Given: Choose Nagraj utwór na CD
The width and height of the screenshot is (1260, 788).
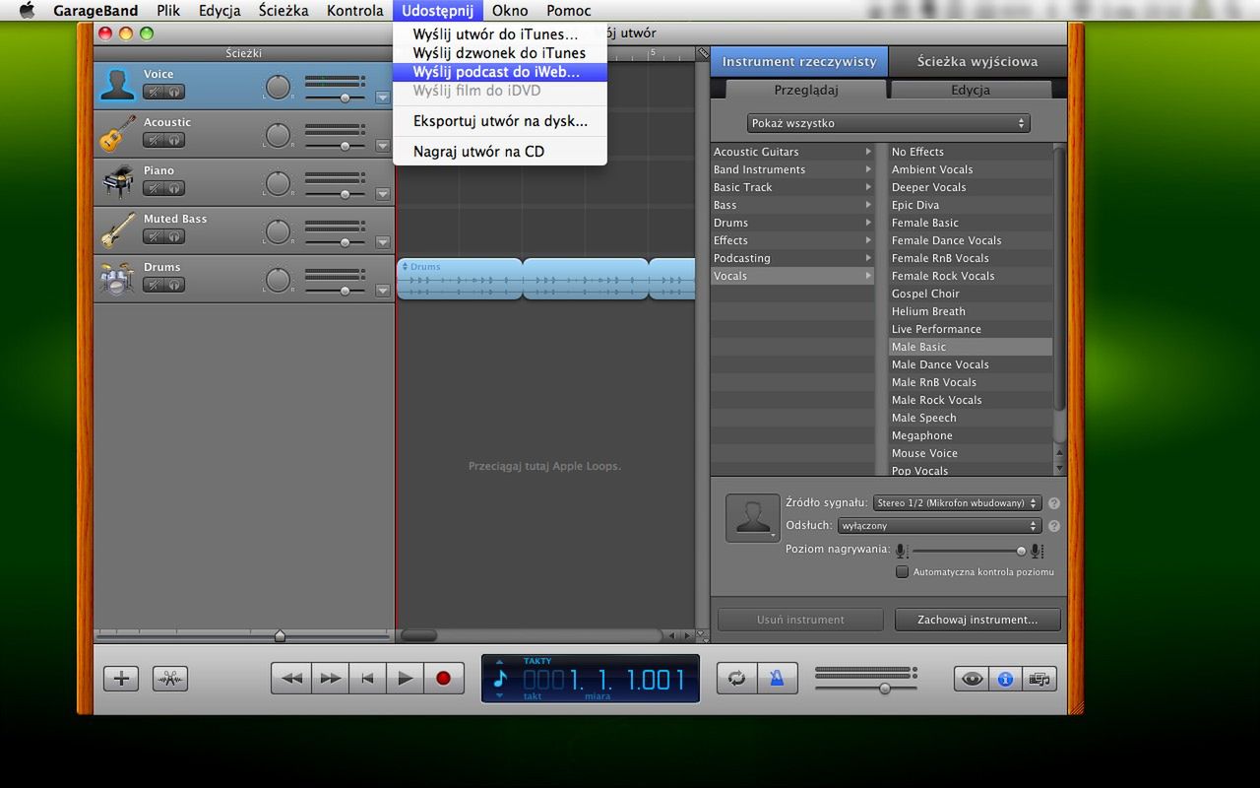Looking at the screenshot, I should coord(500,152).
